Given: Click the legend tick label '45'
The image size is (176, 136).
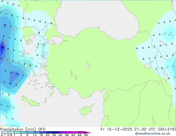Looking at the screenshot, I should pyautogui.click(x=79, y=135).
